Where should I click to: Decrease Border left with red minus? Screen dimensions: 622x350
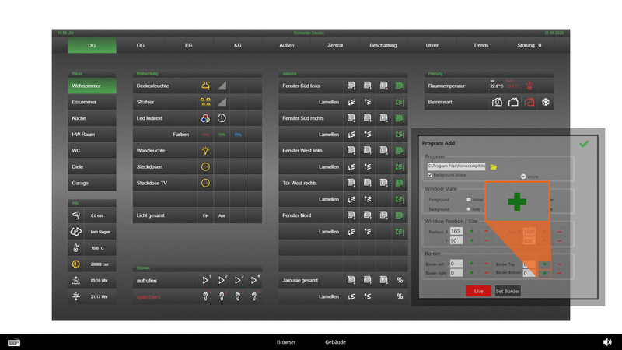tap(486, 264)
